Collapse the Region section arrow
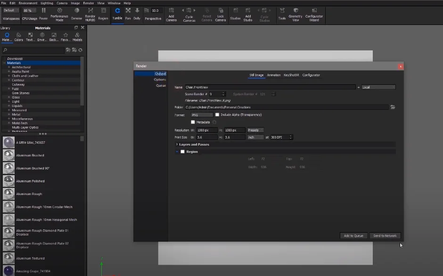 tap(177, 152)
